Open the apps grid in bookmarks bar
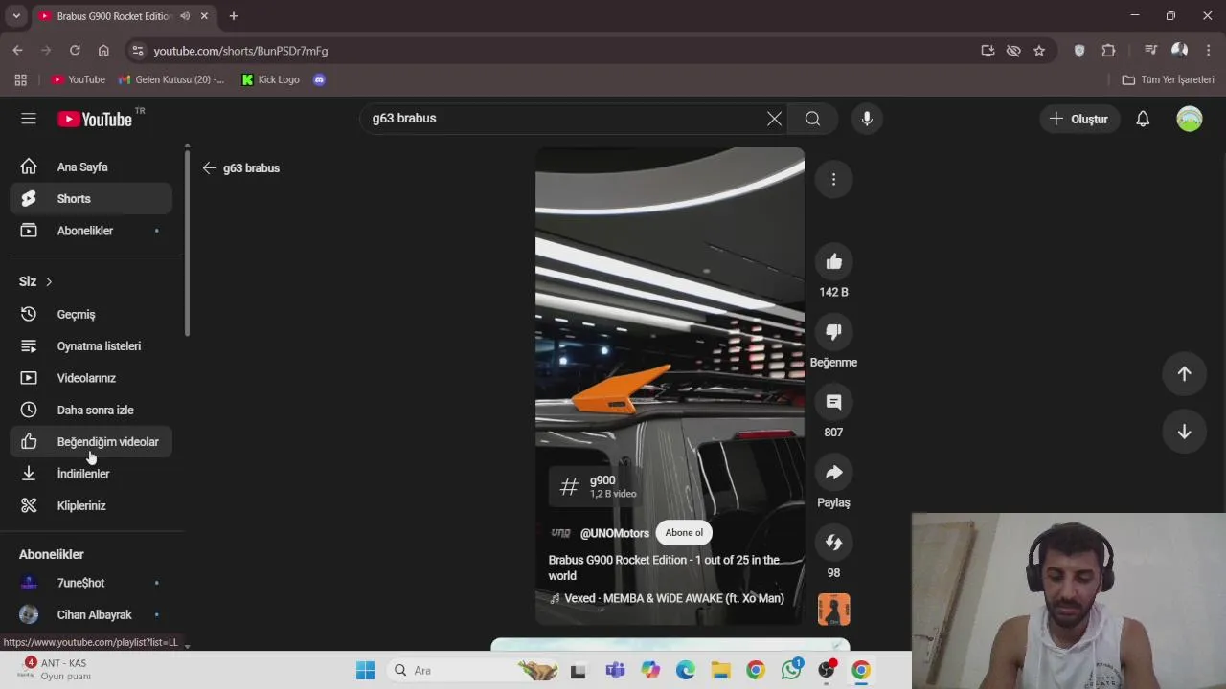The width and height of the screenshot is (1226, 689). tap(20, 79)
